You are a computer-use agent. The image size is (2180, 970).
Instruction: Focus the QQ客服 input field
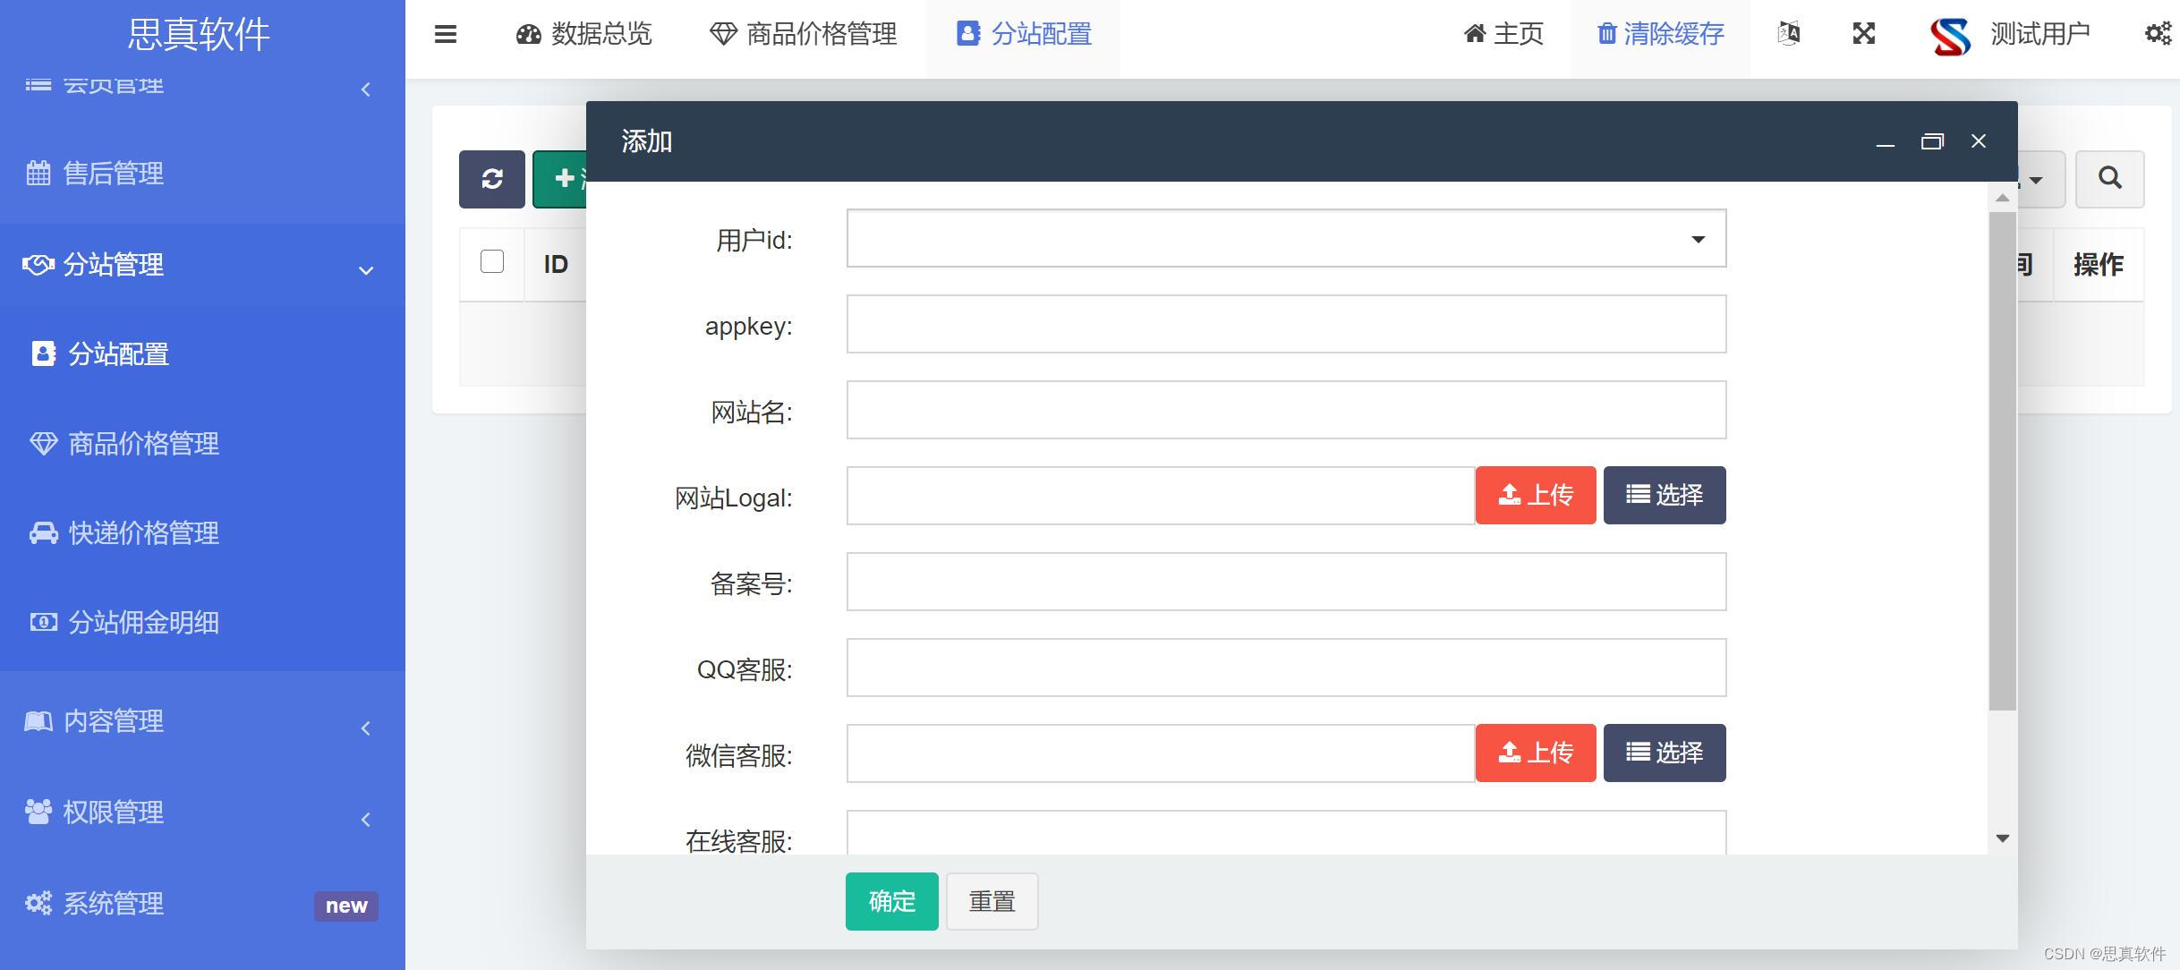(x=1286, y=668)
